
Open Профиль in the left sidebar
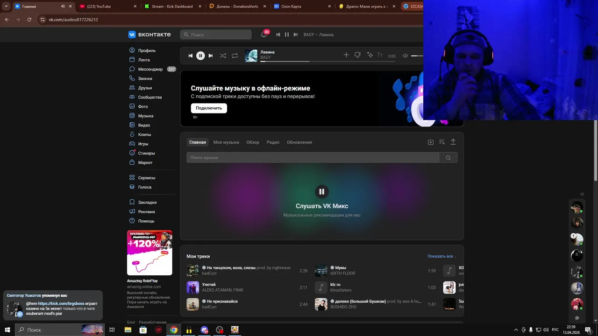[147, 50]
